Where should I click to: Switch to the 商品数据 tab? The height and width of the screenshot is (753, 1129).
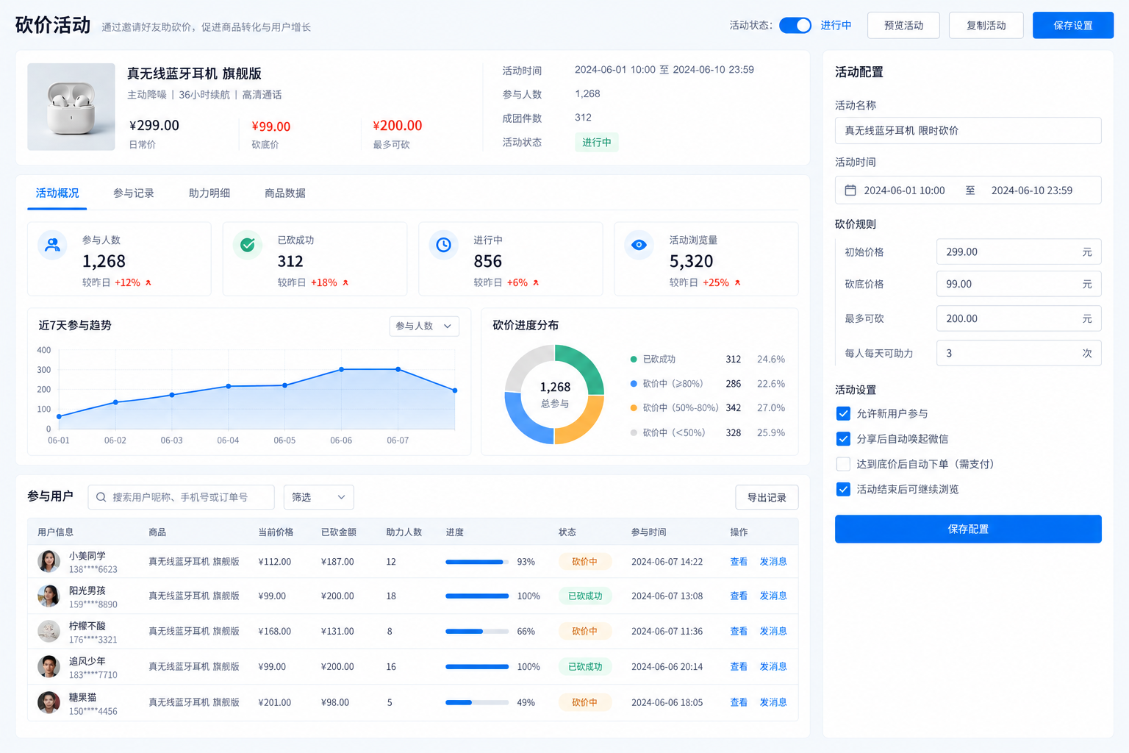tap(285, 193)
